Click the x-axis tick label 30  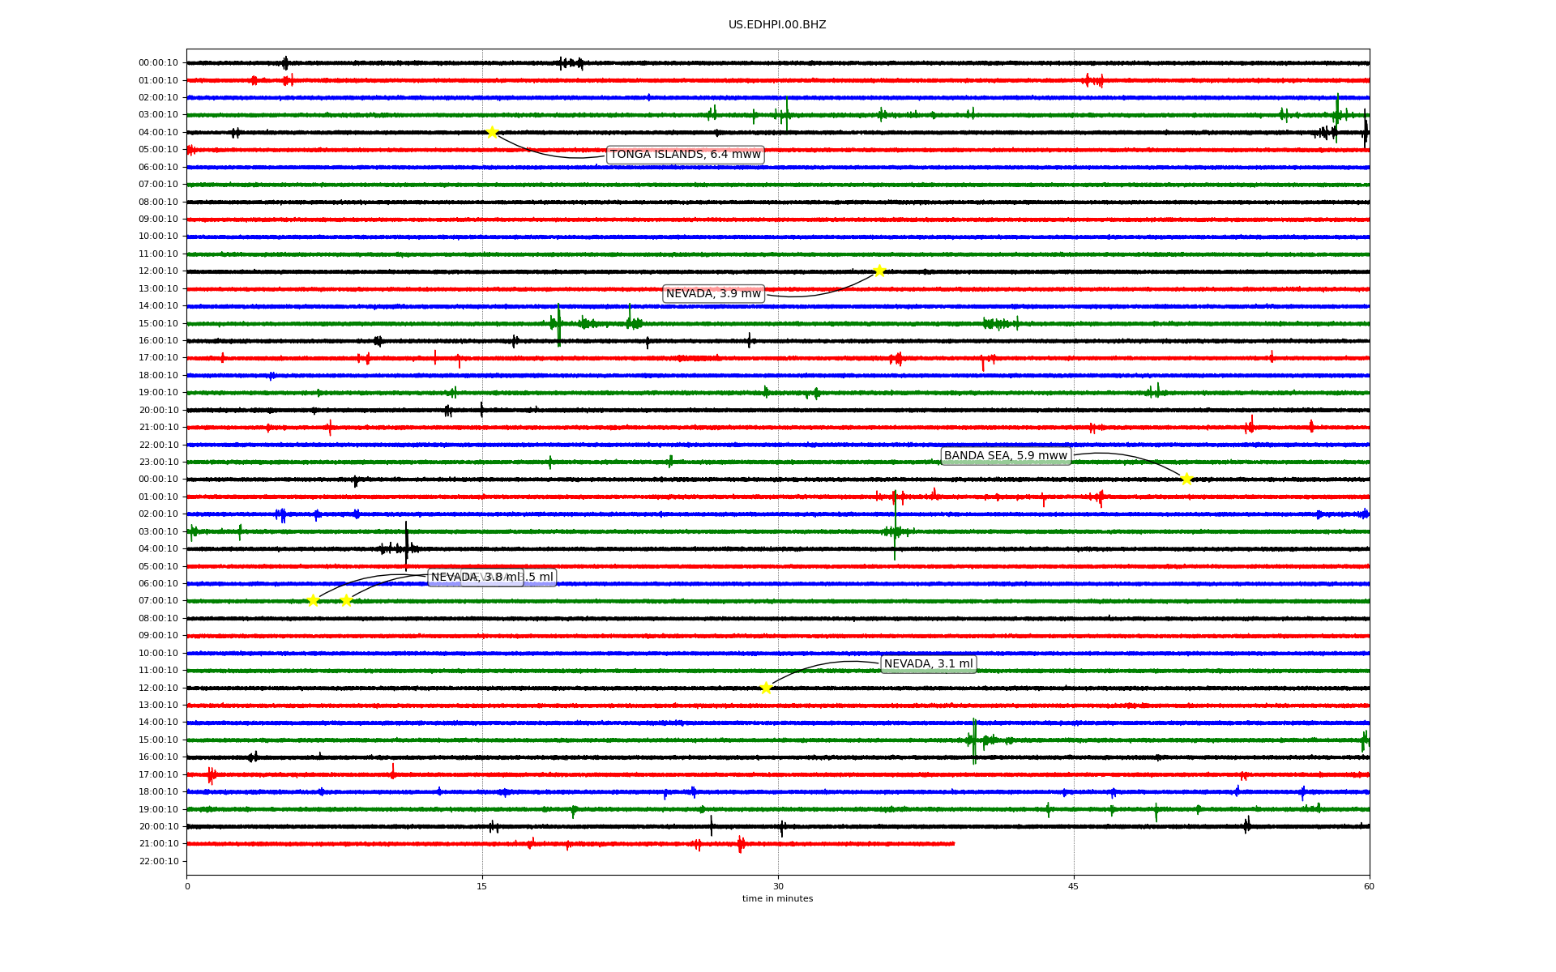(778, 886)
